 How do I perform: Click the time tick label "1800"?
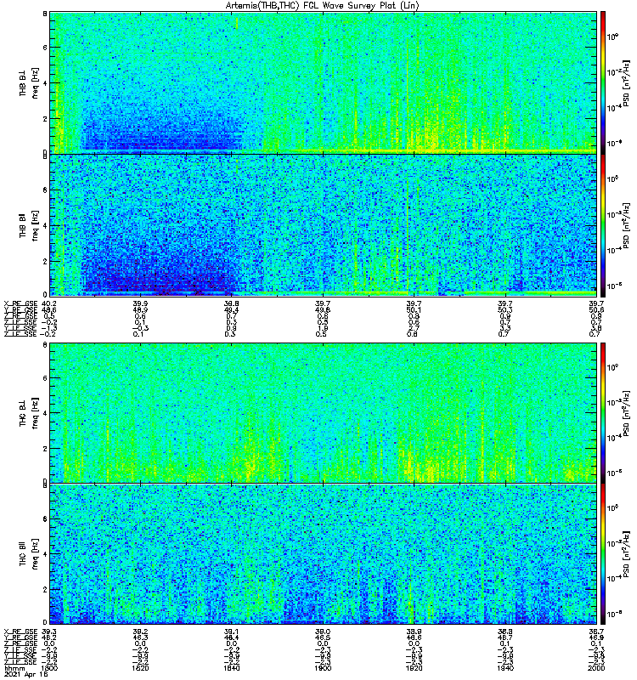click(x=49, y=668)
